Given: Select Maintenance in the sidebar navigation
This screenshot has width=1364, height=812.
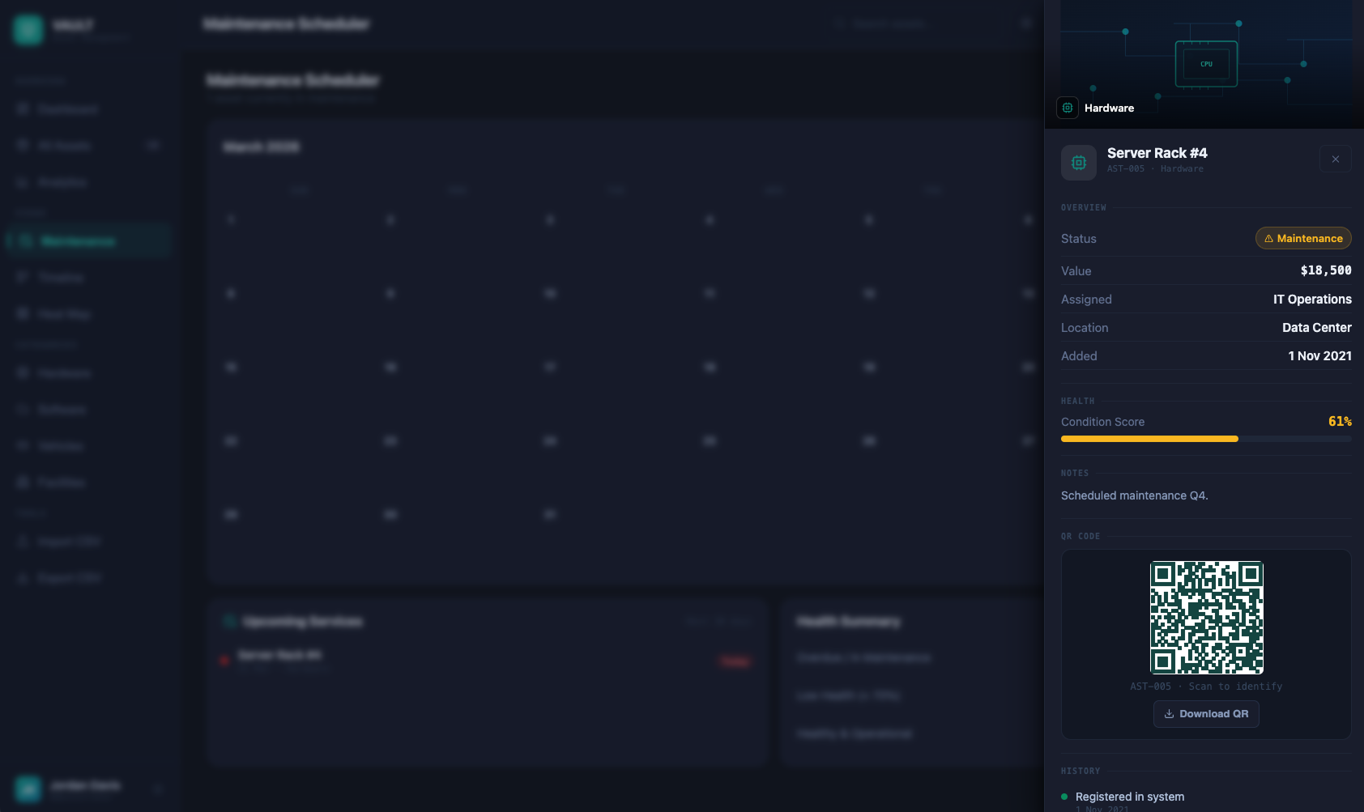Looking at the screenshot, I should tap(78, 241).
